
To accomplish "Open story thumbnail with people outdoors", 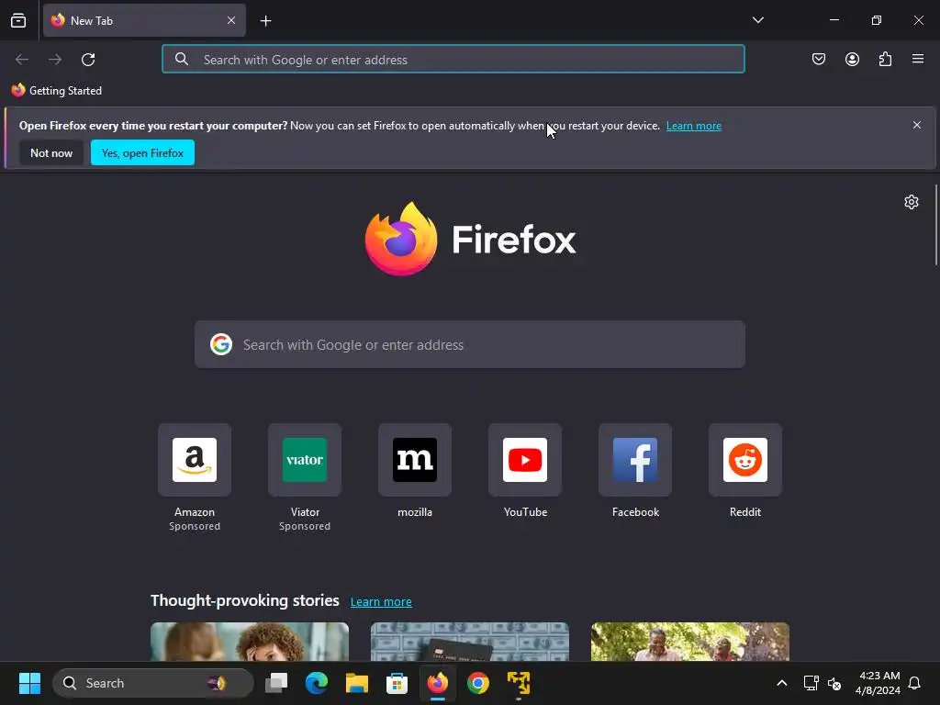I will point(690,642).
